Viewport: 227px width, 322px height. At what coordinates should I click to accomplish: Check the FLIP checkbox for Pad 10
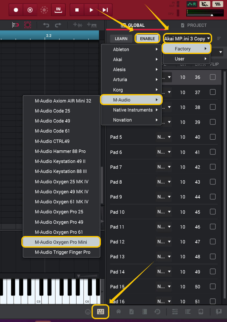coord(213,211)
